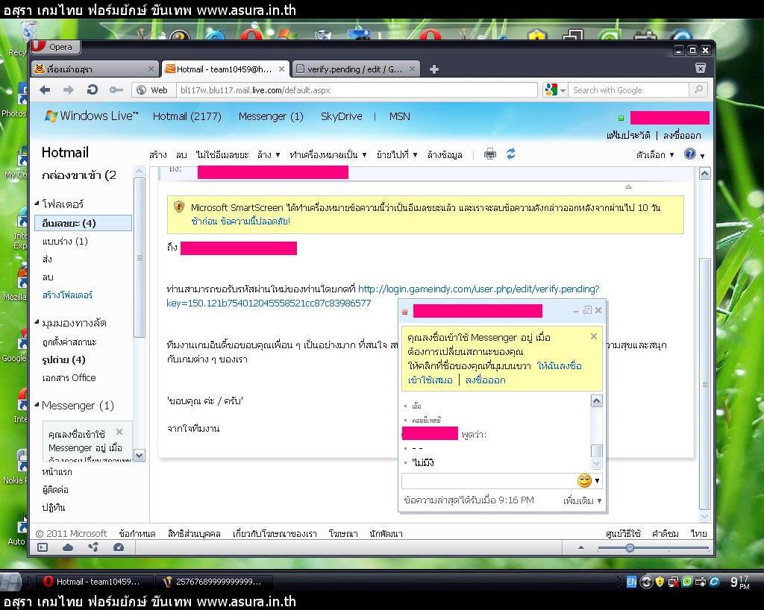Open the เพิ่มเติม menu in the chat window
Screen dimensions: 764x610
coord(582,500)
